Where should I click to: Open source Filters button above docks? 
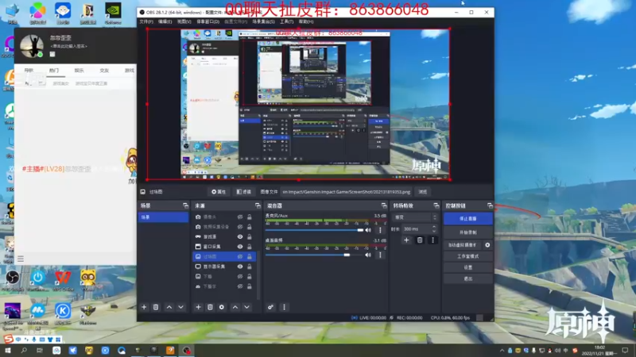coord(244,192)
